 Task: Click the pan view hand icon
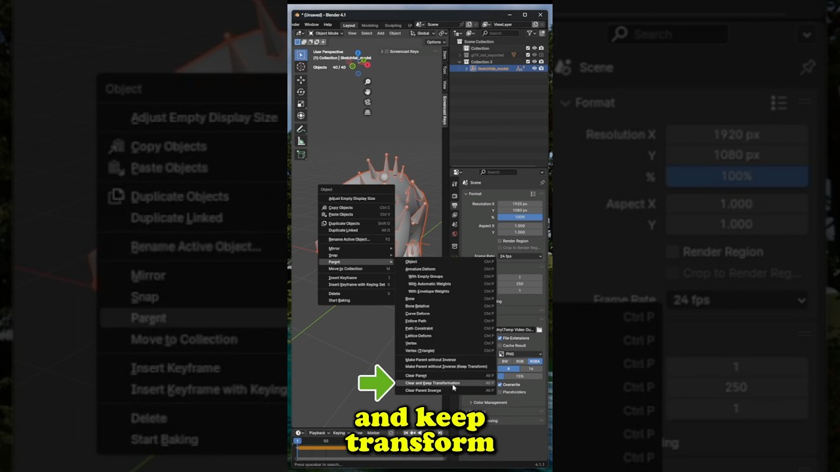[x=367, y=92]
